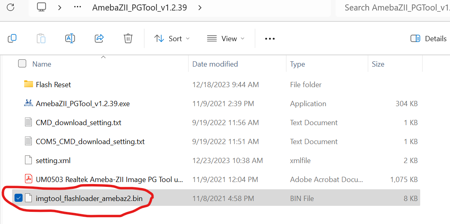Uncheck the imgtool_flashloader_amebaz2.bin checkbox
Screen dimensions: 450x224
tap(19, 198)
